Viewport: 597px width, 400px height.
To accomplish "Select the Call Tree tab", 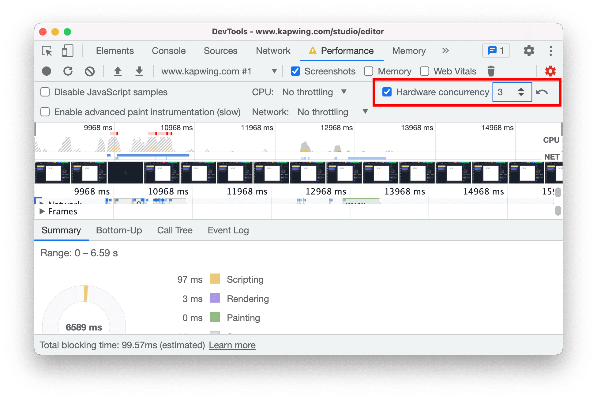I will 174,231.
